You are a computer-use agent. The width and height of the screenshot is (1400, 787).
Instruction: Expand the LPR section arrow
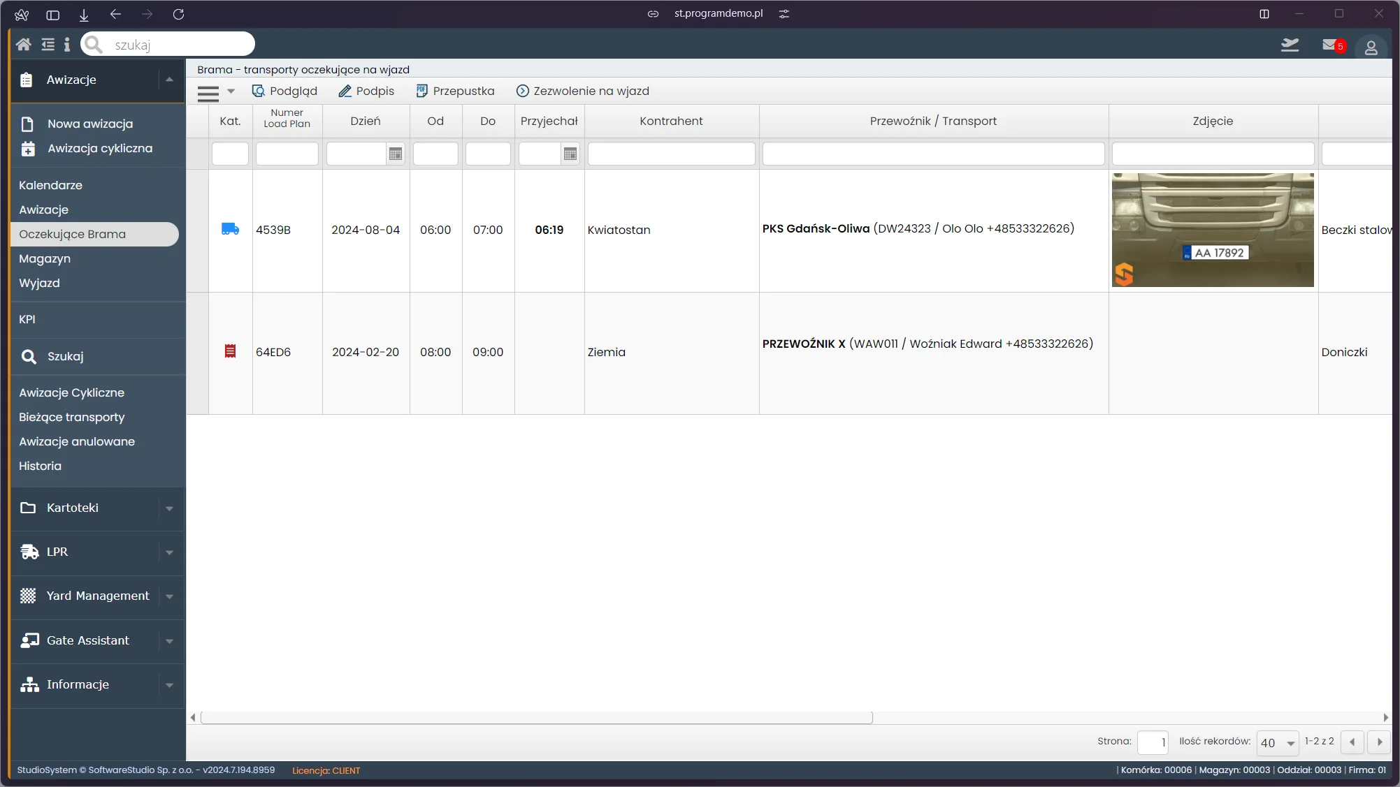coord(169,552)
